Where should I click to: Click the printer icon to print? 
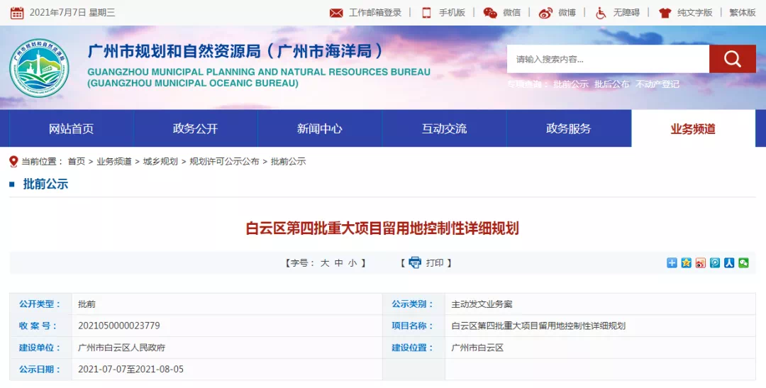pyautogui.click(x=415, y=262)
